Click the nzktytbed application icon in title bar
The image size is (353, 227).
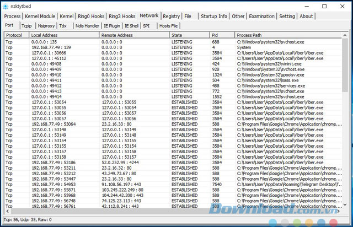pos(6,6)
